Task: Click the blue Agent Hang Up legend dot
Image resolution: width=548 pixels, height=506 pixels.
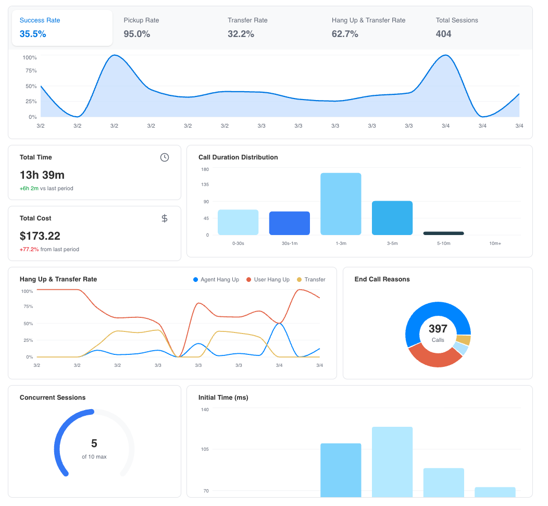Action: coord(195,280)
